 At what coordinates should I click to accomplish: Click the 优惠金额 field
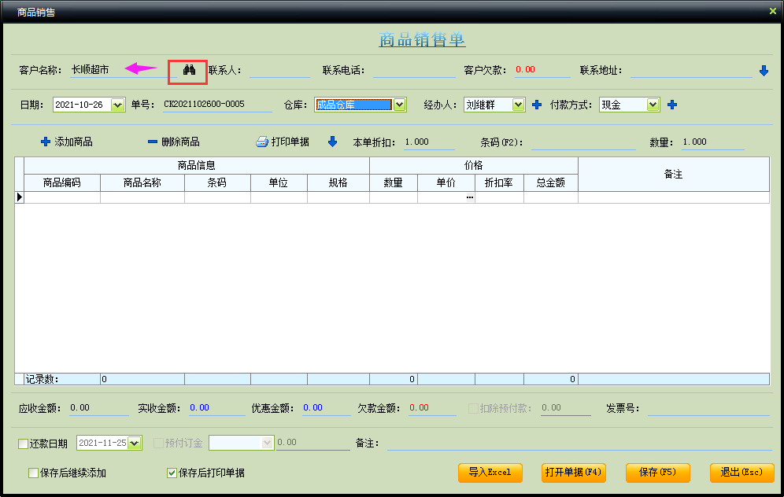point(327,408)
